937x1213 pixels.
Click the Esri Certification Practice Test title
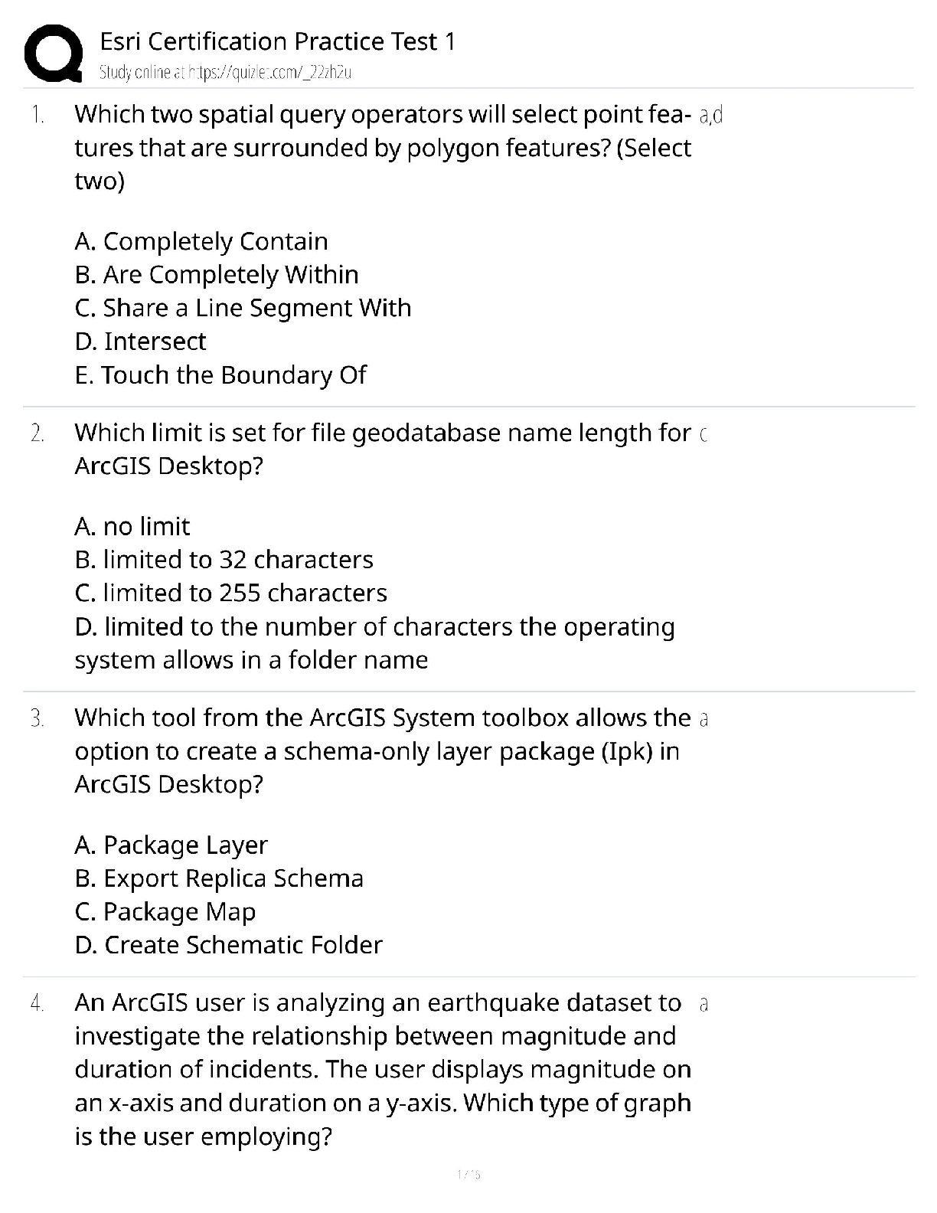(x=277, y=41)
